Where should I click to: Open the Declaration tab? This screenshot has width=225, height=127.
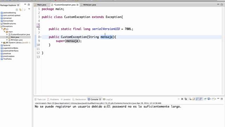pos(79,99)
